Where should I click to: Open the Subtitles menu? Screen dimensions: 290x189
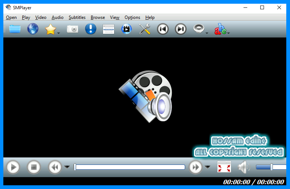[77, 17]
